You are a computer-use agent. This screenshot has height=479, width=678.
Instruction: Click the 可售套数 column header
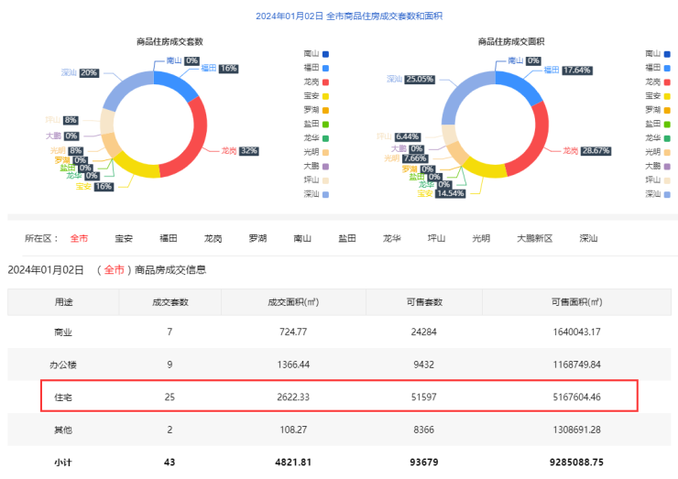point(423,301)
